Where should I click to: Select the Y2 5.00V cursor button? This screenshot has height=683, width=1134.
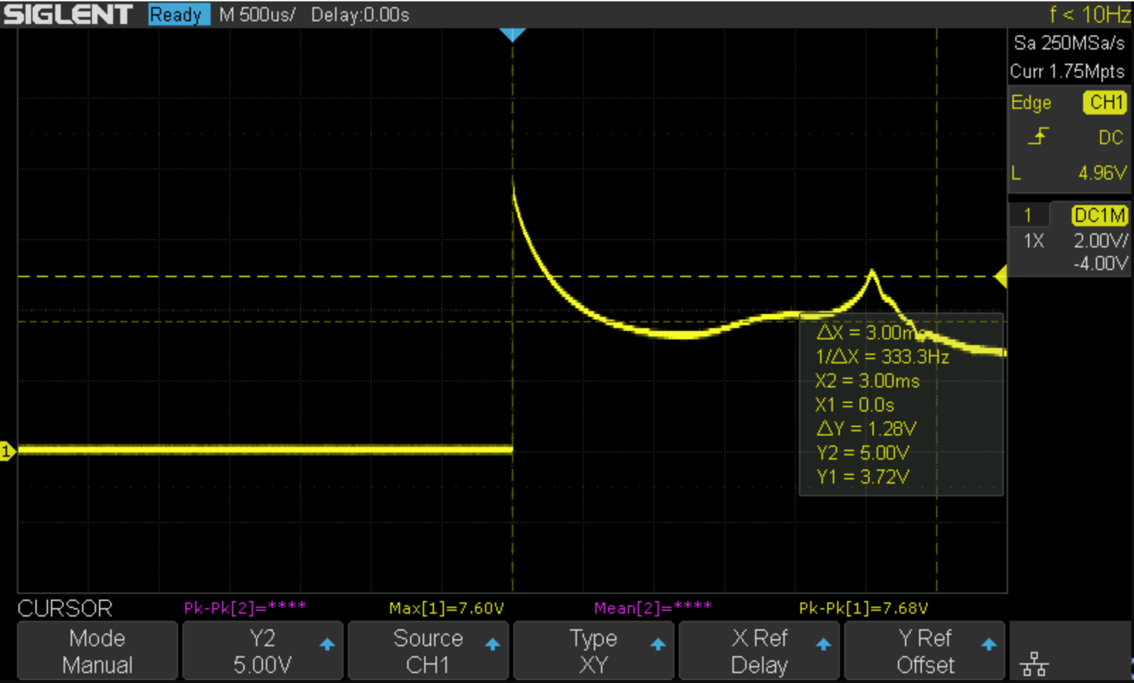(262, 651)
